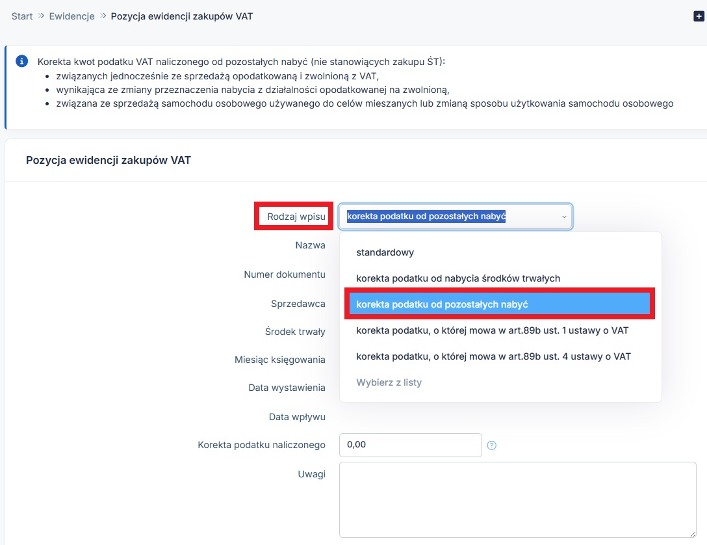Focus the Korekta podatku naliczonego input field
The image size is (707, 545).
click(x=410, y=445)
